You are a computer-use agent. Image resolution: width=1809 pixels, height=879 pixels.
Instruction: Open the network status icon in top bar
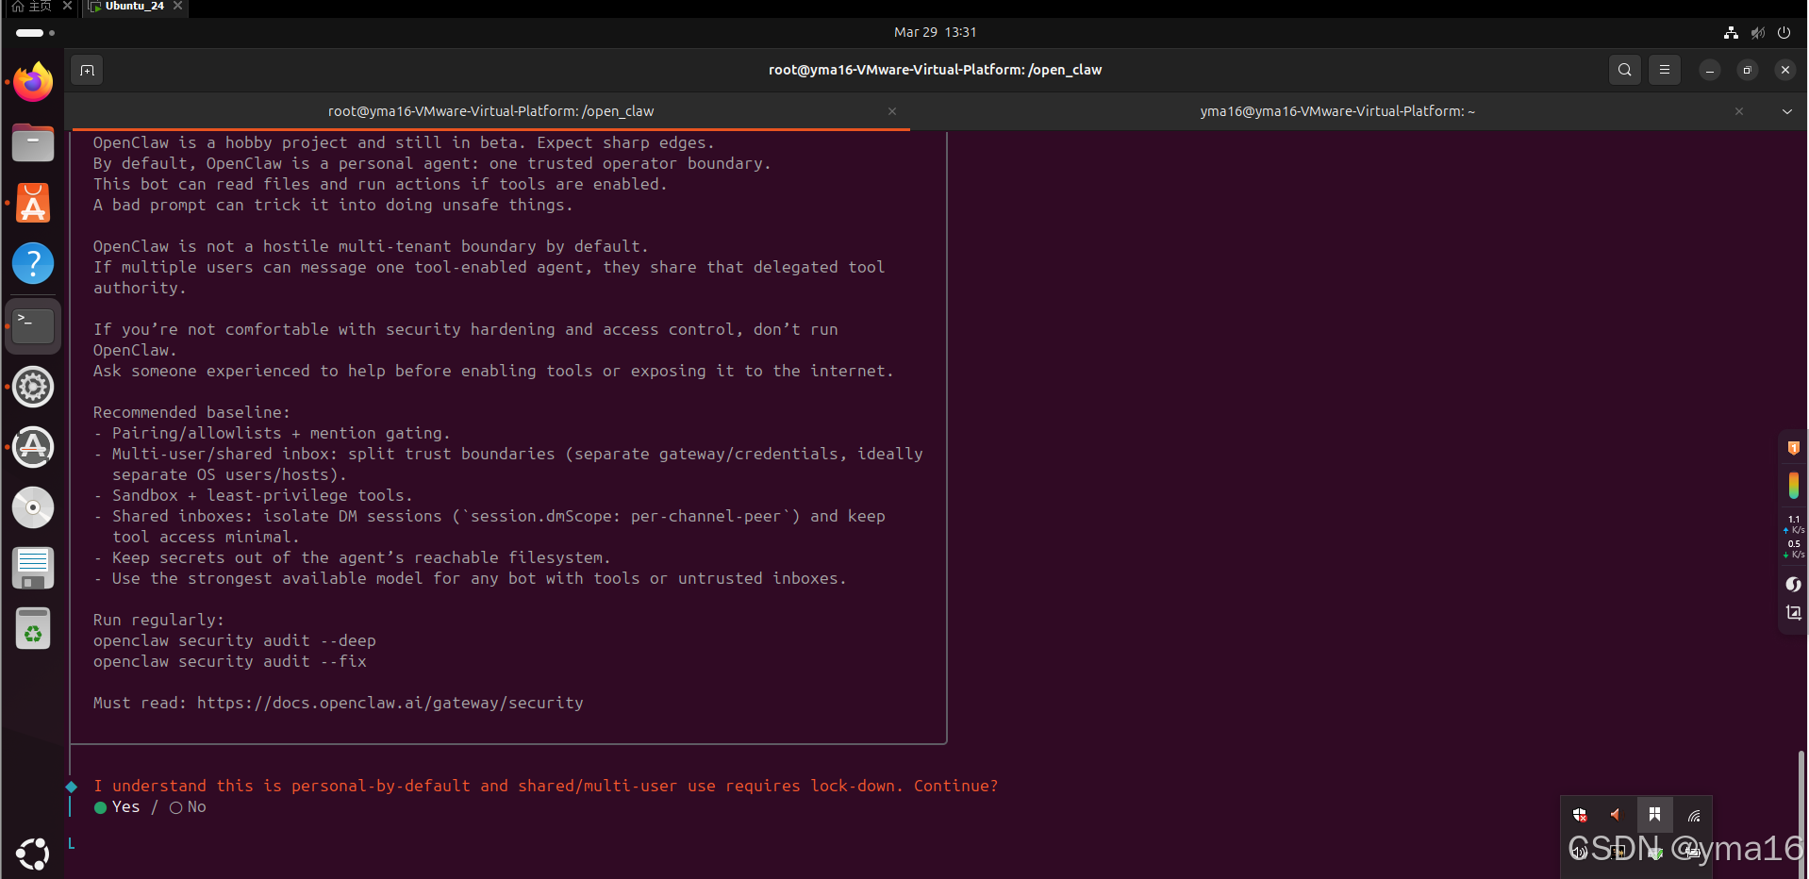click(x=1731, y=32)
